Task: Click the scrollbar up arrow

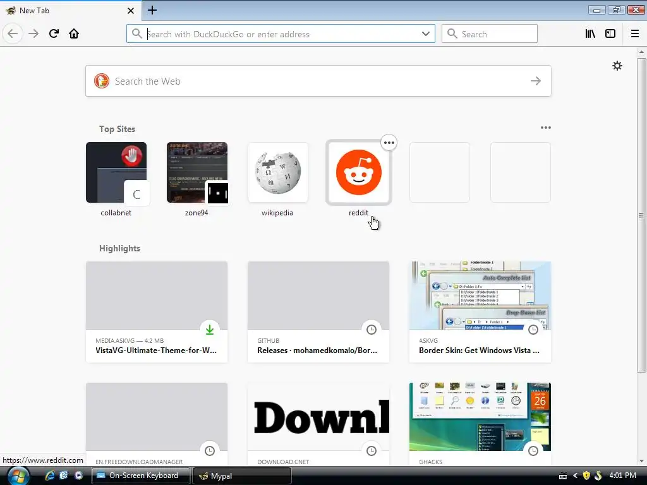Action: point(641,52)
